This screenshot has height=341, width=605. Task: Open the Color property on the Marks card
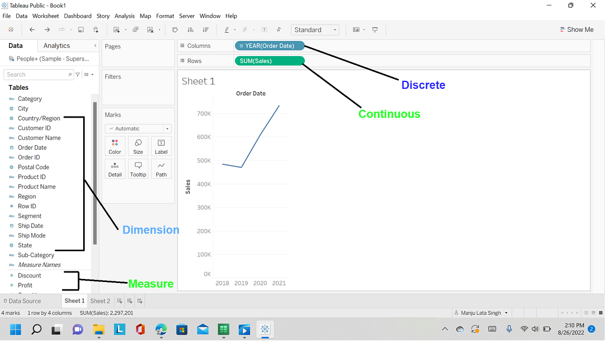(x=115, y=146)
